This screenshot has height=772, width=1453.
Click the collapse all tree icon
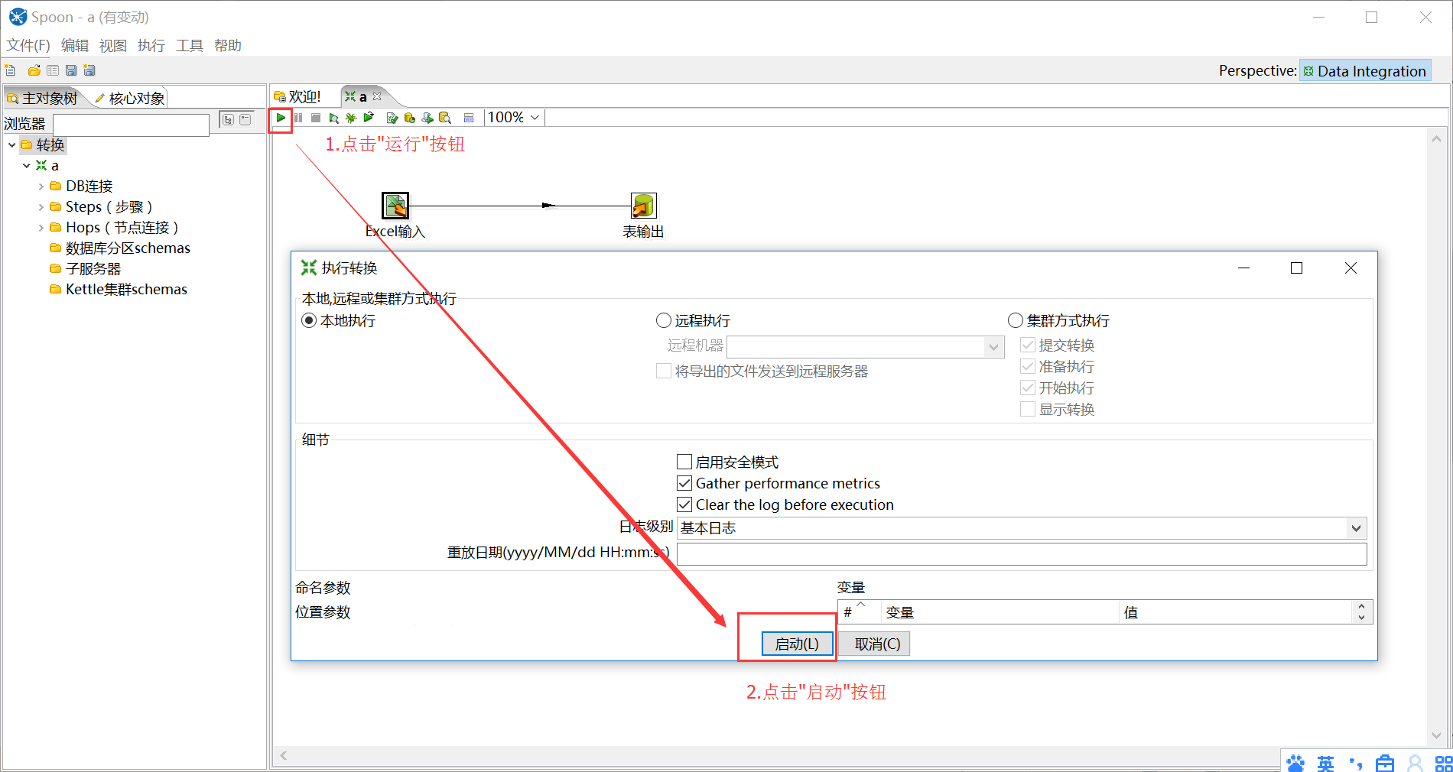[x=245, y=120]
